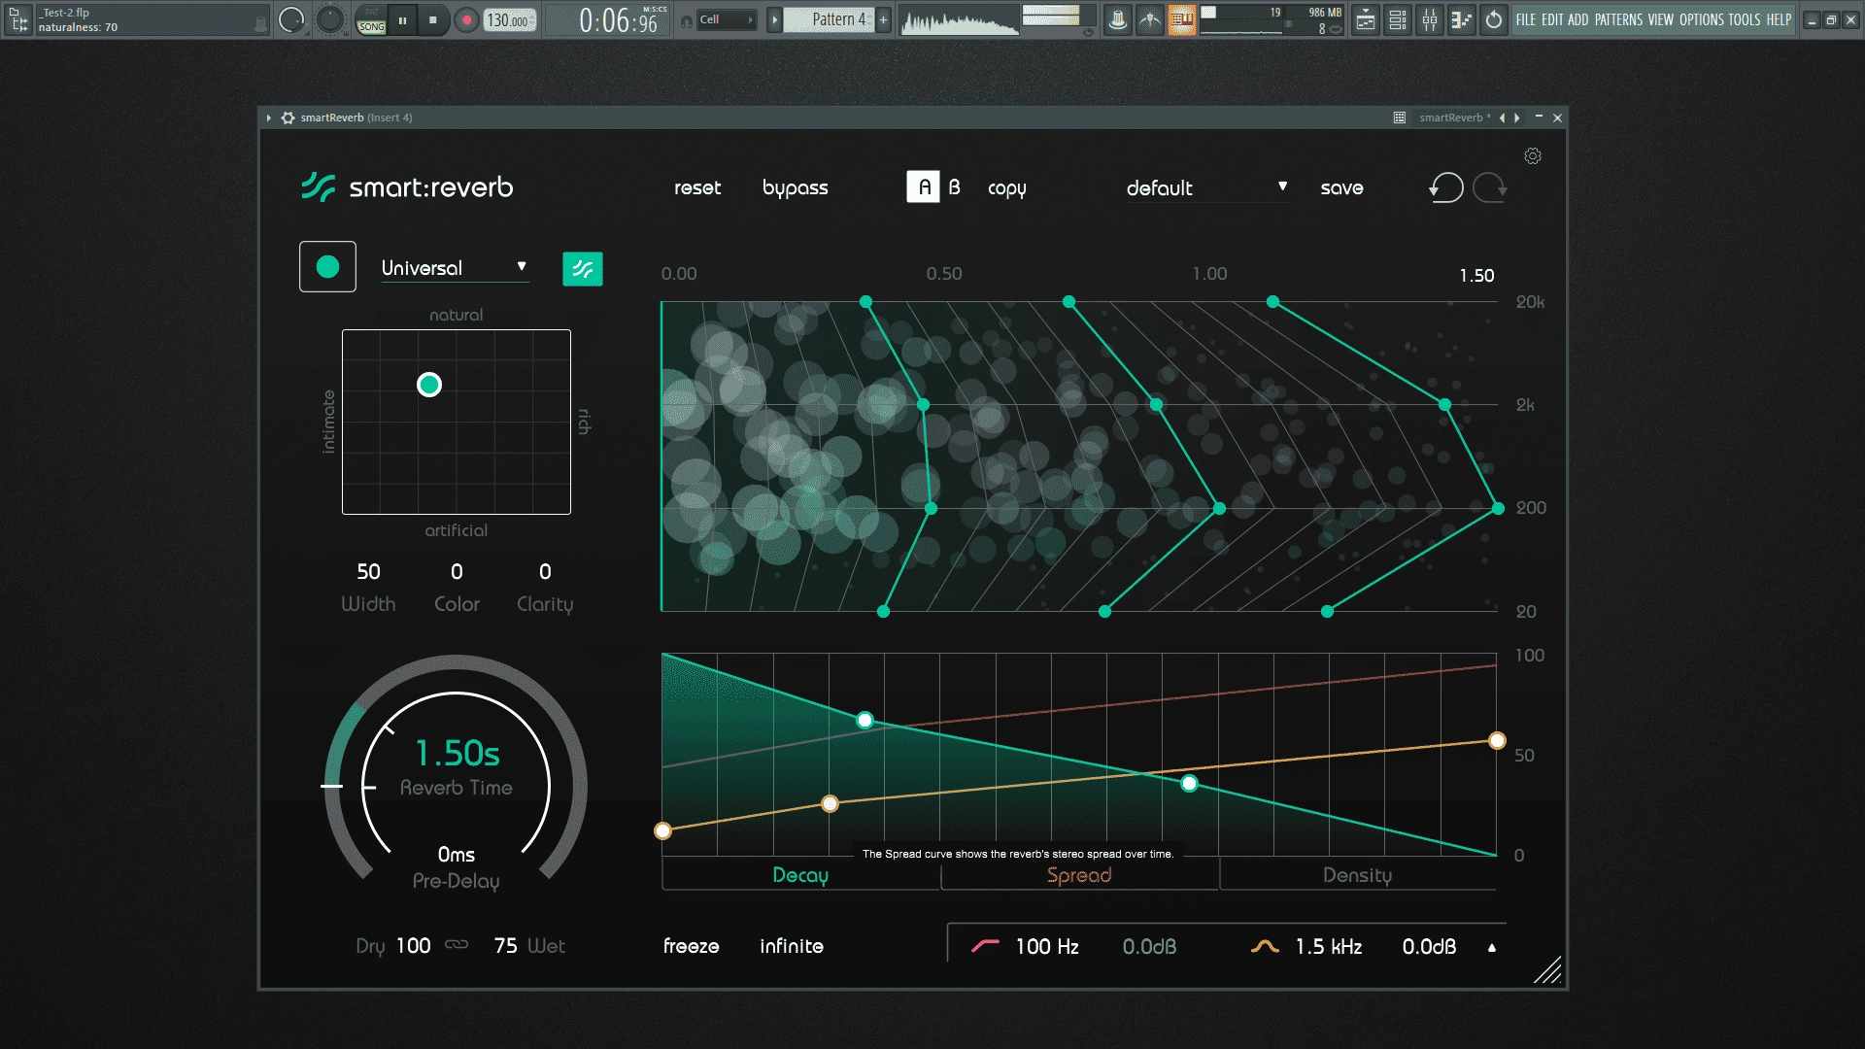This screenshot has width=1865, height=1049.
Task: Click the Width value 50
Action: pyautogui.click(x=368, y=571)
